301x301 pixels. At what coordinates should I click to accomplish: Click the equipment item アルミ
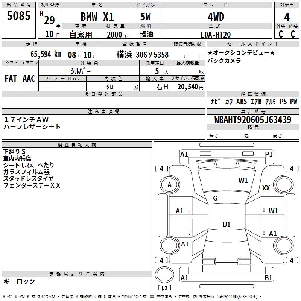click(x=271, y=101)
